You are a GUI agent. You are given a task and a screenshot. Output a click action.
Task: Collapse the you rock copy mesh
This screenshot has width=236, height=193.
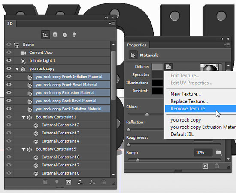tap(17, 69)
